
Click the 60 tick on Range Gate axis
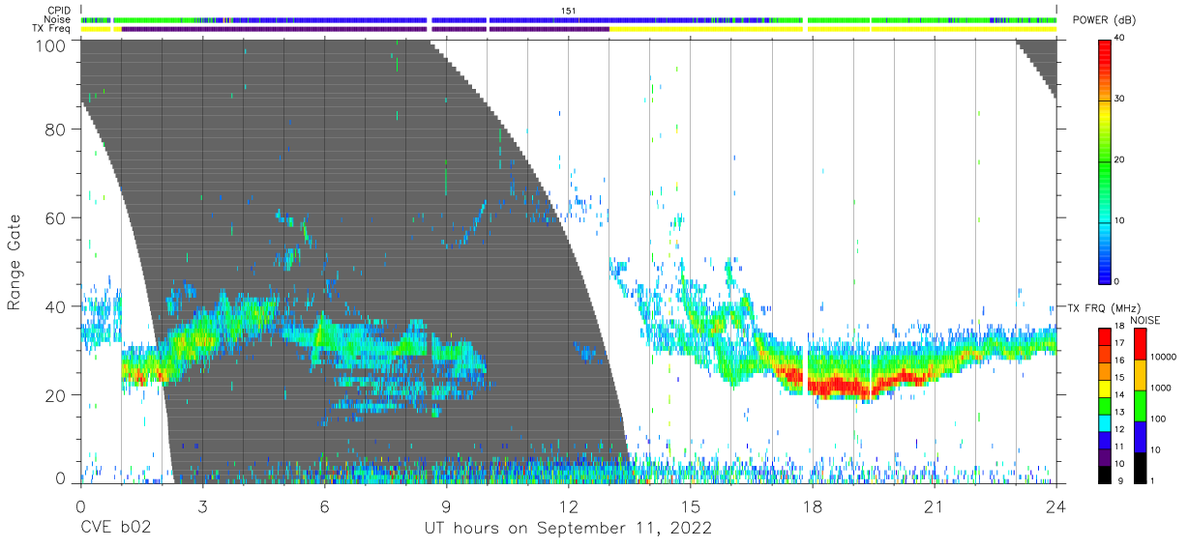pyautogui.click(x=57, y=217)
